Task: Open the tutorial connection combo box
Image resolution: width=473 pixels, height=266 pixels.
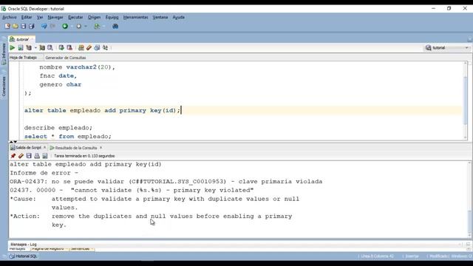Action: pyautogui.click(x=447, y=47)
